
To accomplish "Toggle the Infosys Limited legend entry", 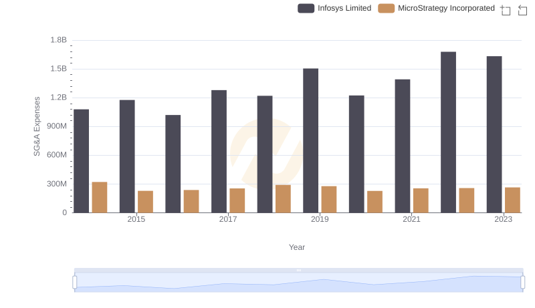I will coord(334,8).
